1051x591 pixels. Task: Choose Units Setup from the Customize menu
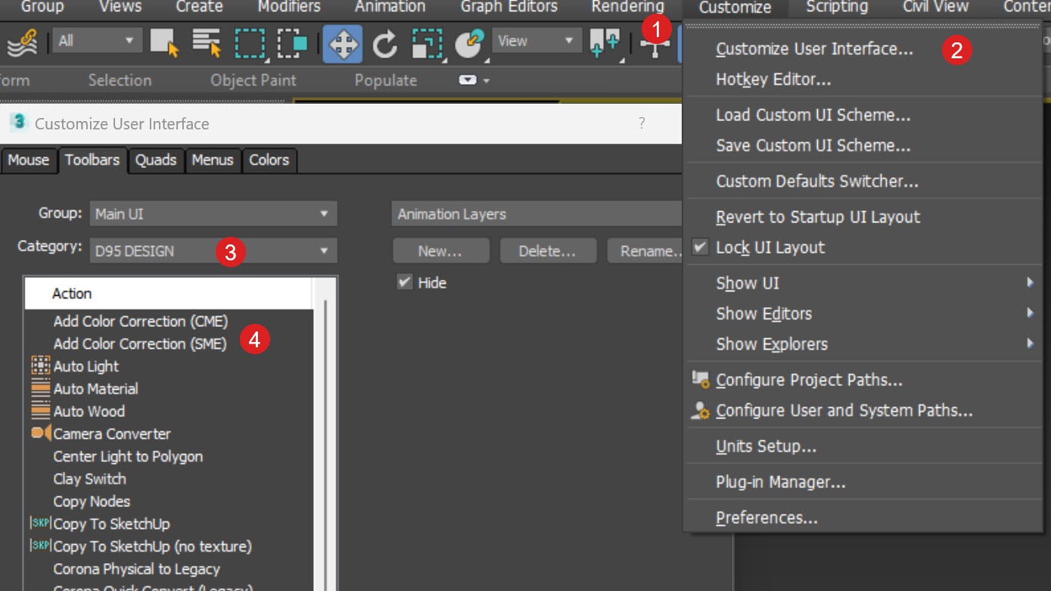tap(766, 446)
